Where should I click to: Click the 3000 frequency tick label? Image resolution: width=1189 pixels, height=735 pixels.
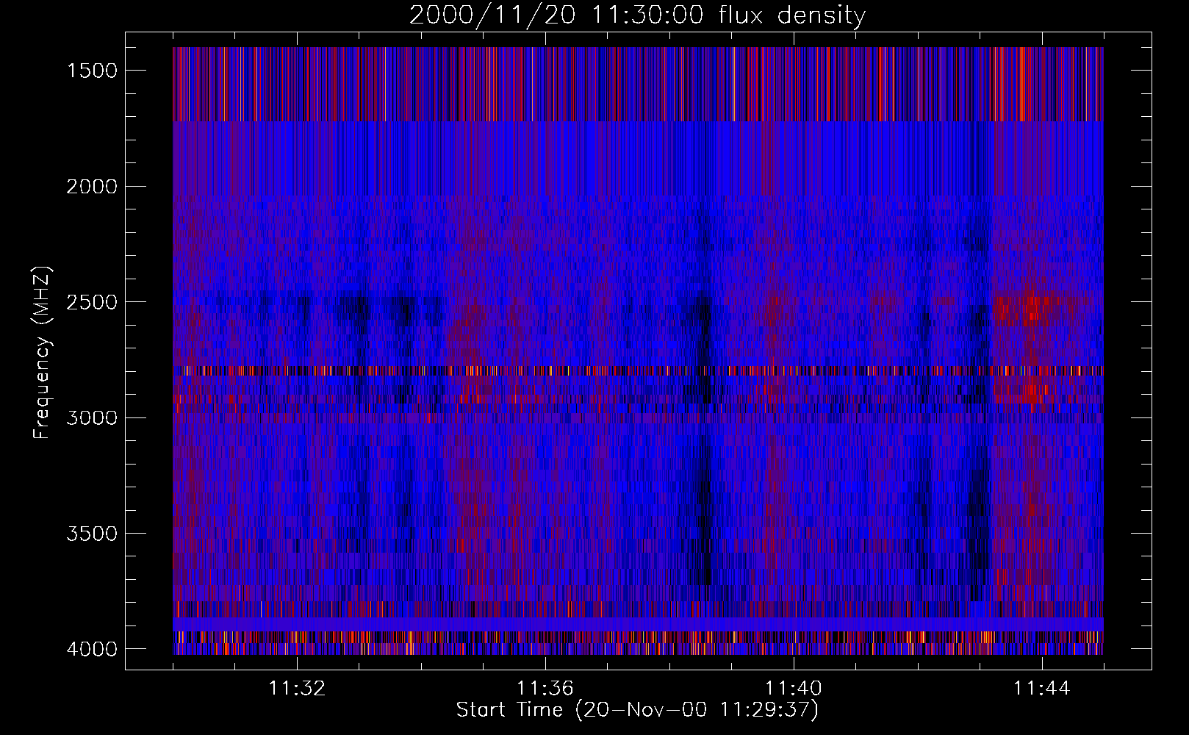(92, 417)
